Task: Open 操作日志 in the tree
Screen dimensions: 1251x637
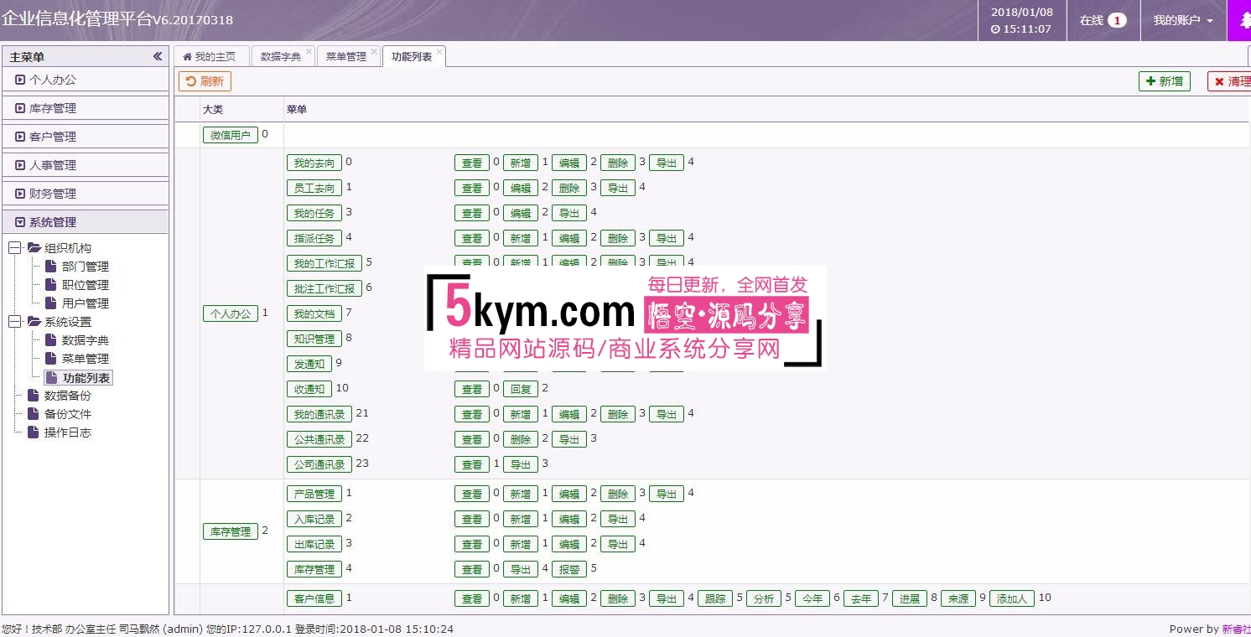Action: tap(68, 432)
